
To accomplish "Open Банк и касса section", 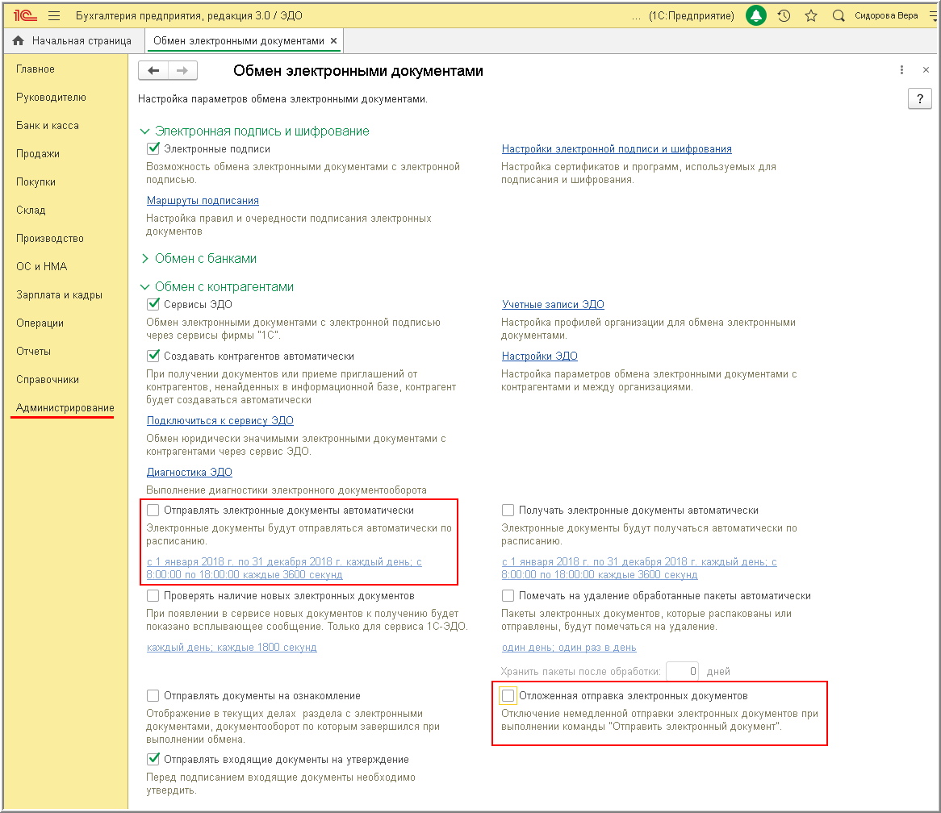I will click(x=48, y=125).
